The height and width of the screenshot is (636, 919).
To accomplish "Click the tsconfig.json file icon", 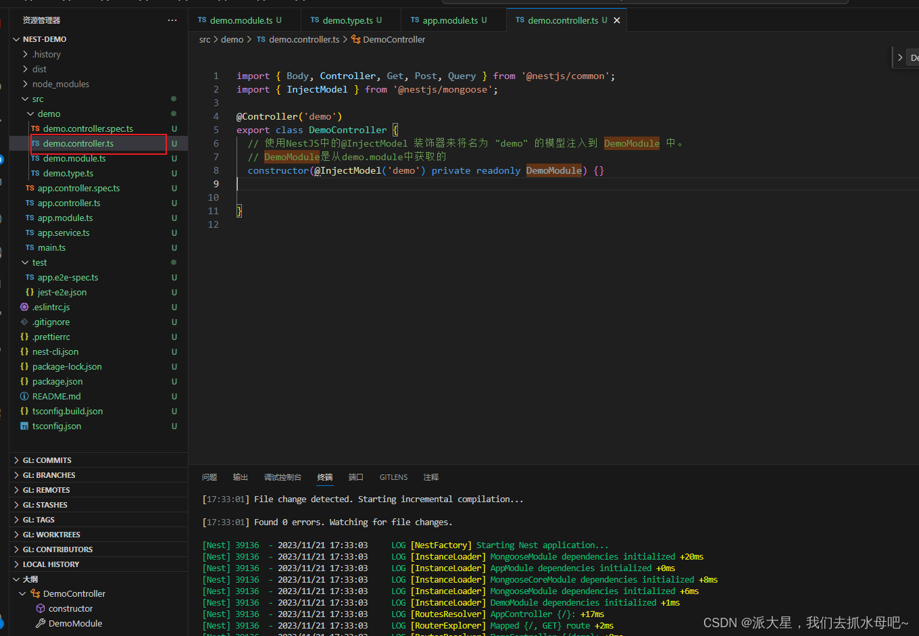I will coord(24,426).
